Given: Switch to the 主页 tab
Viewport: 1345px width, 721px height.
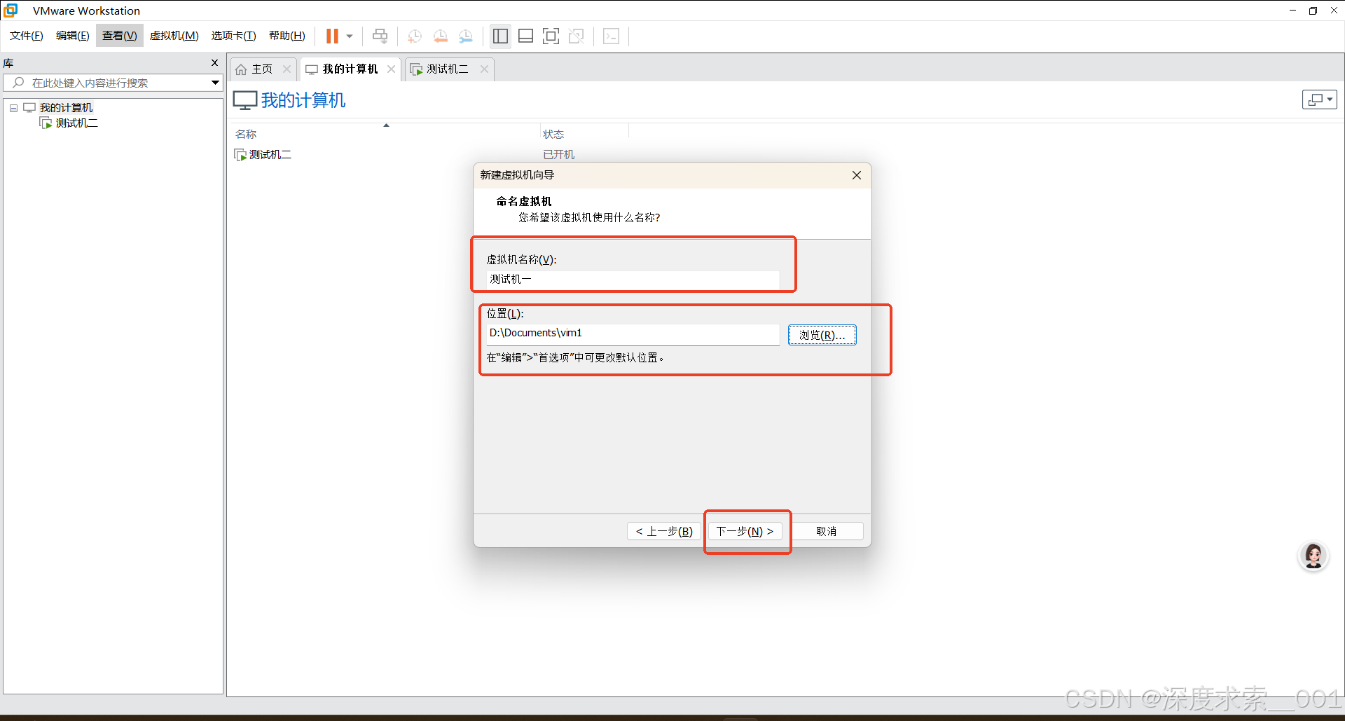Looking at the screenshot, I should (262, 69).
